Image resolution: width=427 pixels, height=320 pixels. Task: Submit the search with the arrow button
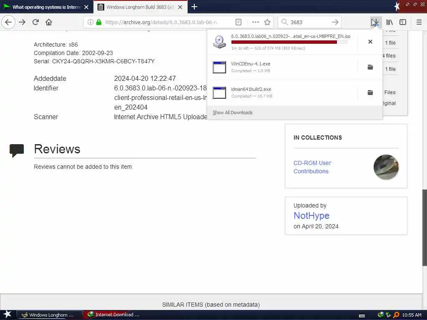tap(335, 22)
